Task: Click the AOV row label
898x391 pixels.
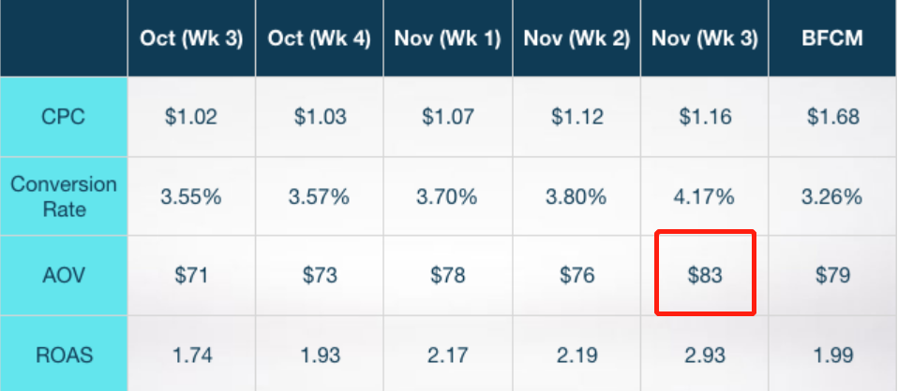Action: [x=64, y=276]
